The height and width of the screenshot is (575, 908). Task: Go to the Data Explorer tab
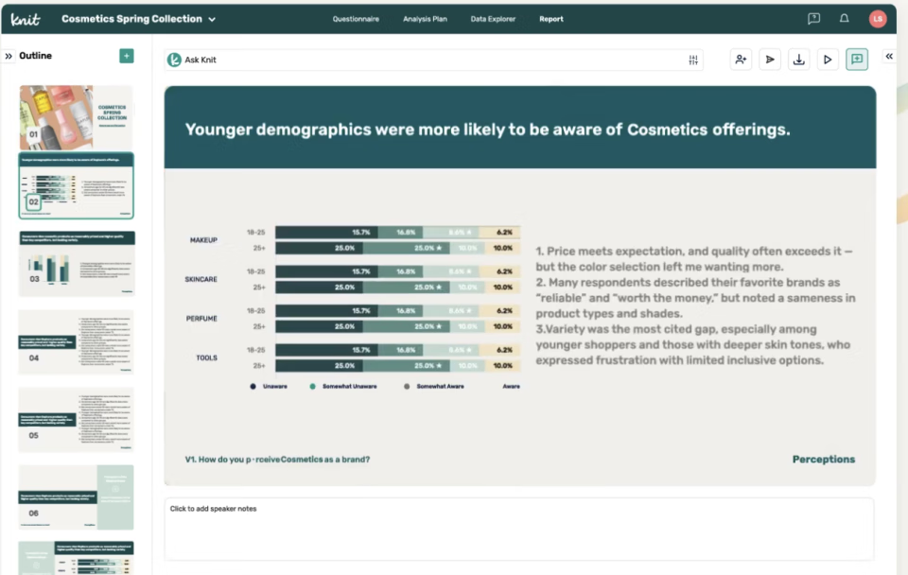[493, 19]
